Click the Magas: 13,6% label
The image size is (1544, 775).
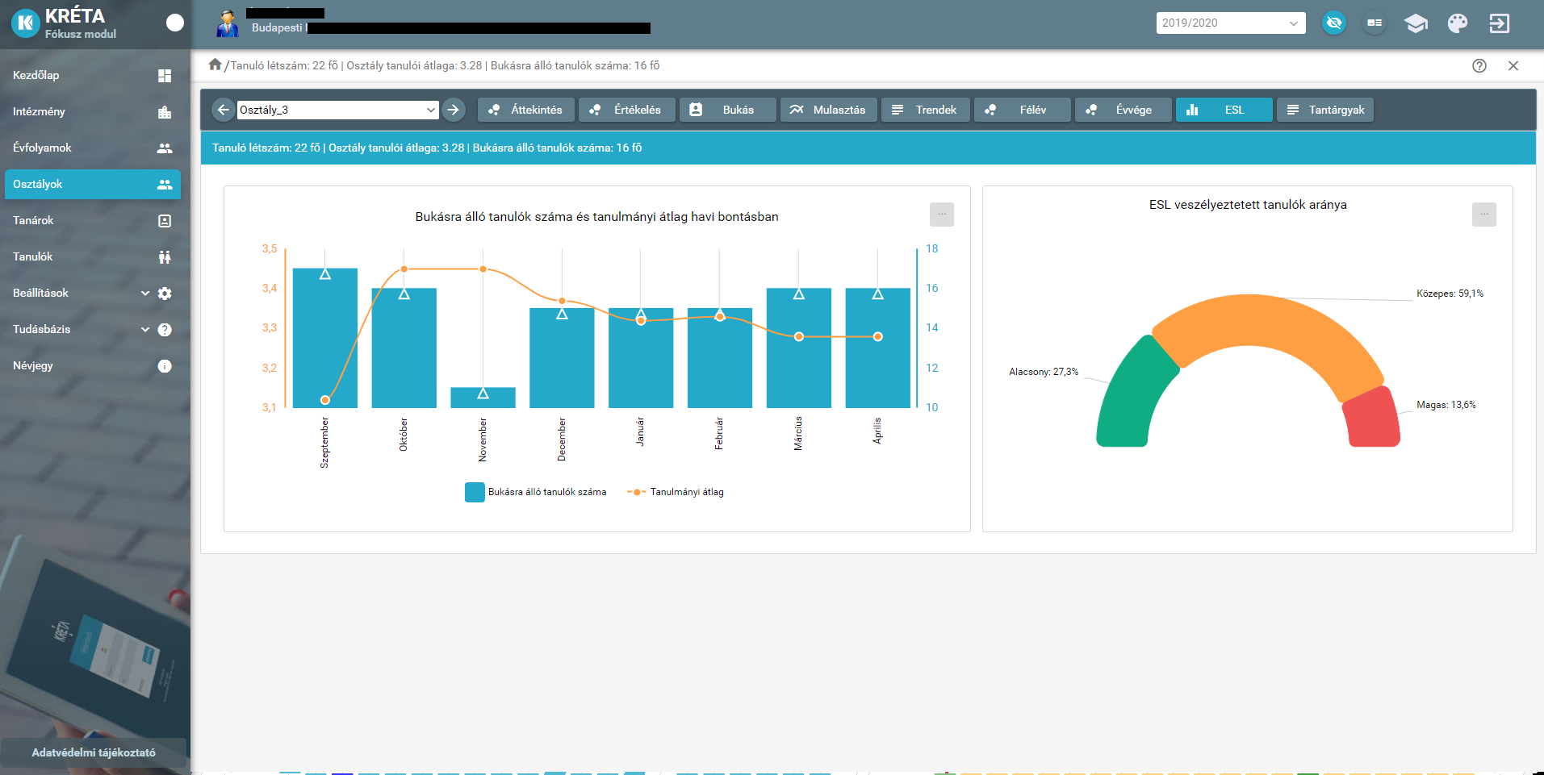coord(1446,405)
